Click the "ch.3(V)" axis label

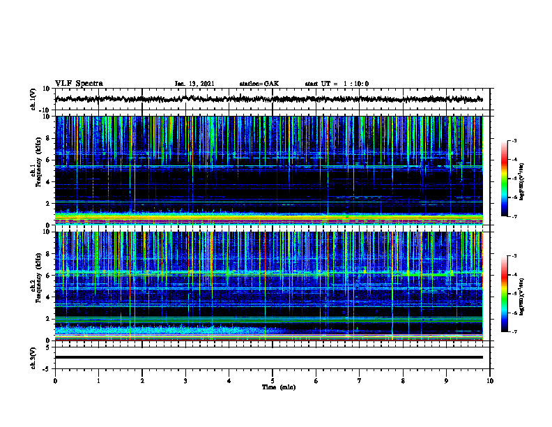[x=33, y=358]
